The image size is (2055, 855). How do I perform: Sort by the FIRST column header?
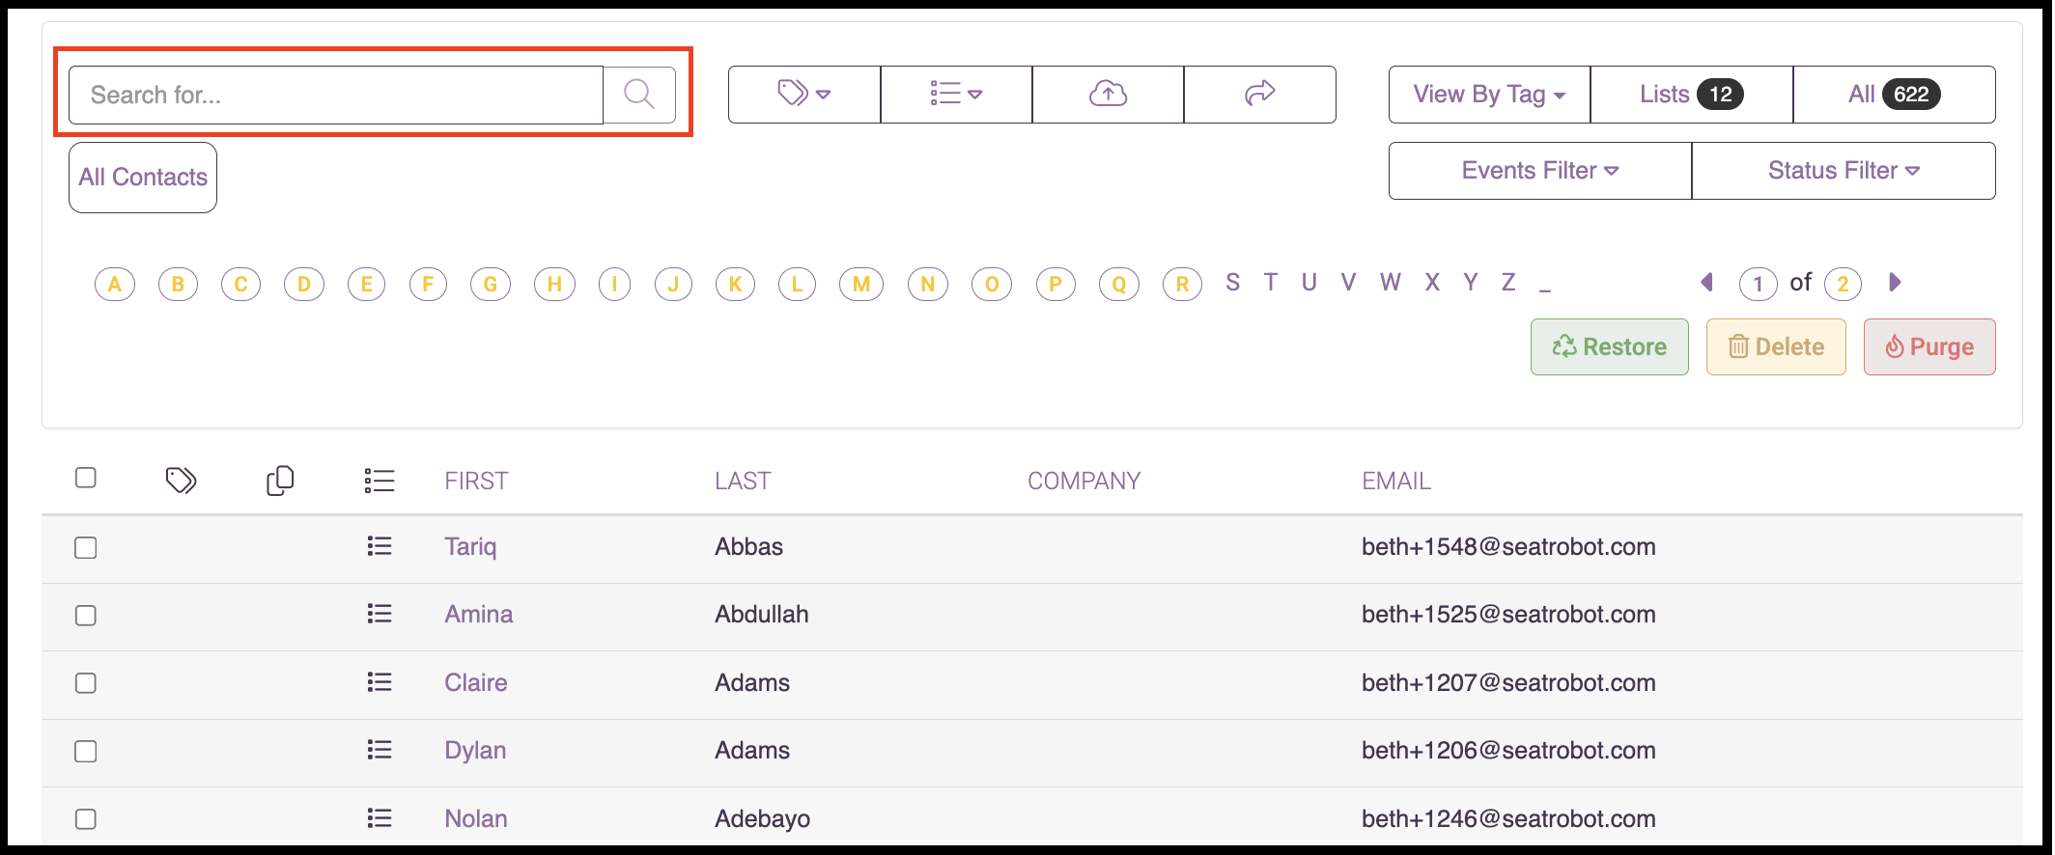pyautogui.click(x=476, y=482)
